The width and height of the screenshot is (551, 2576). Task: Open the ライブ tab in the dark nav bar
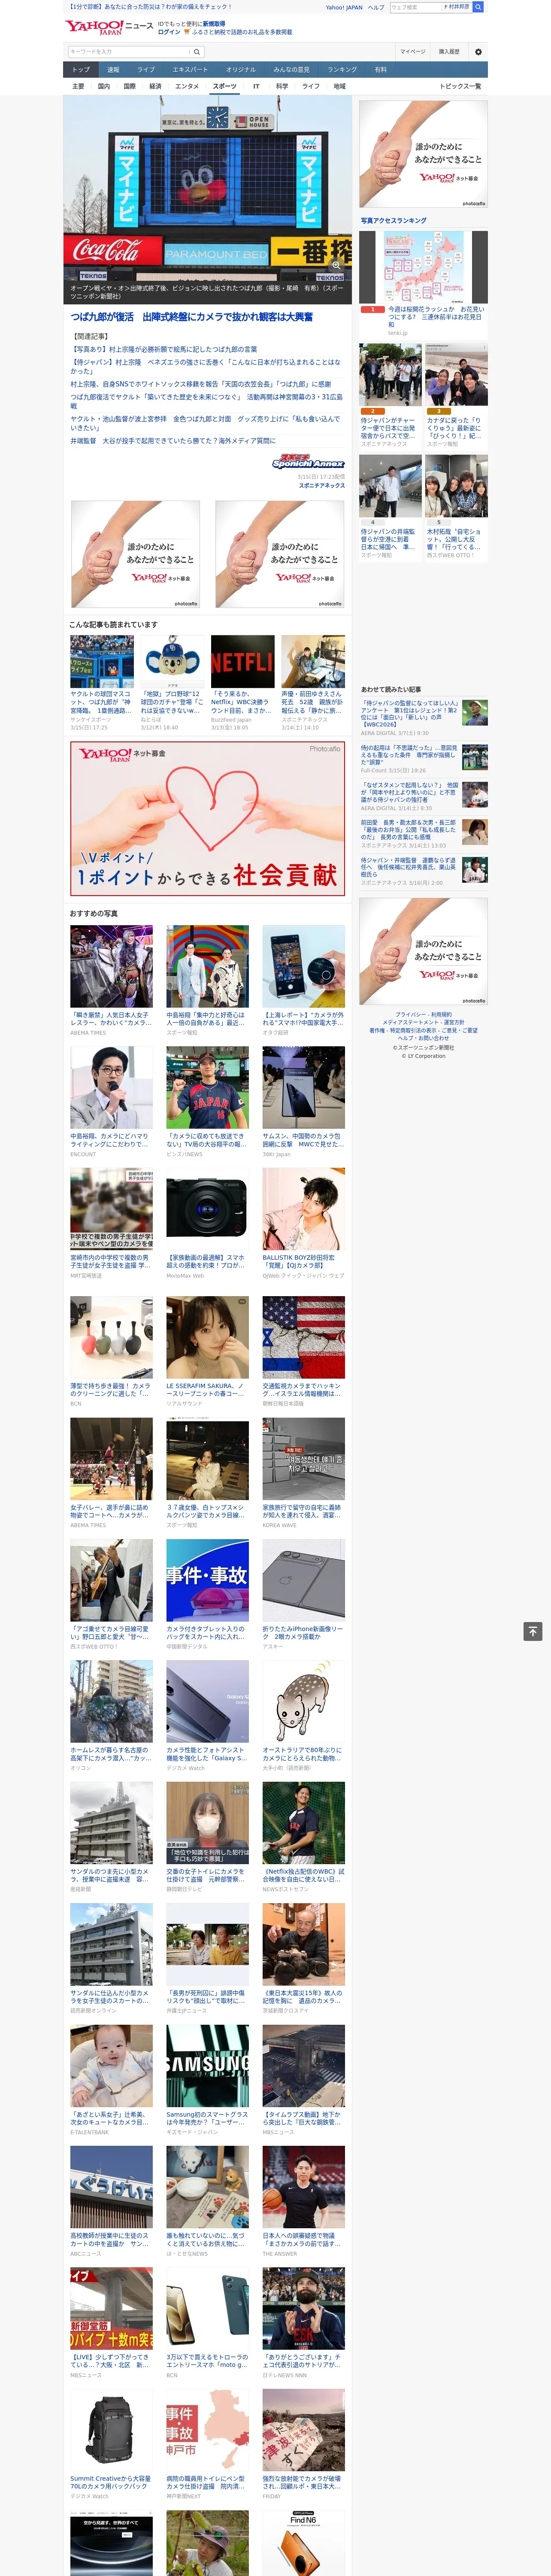click(x=146, y=70)
